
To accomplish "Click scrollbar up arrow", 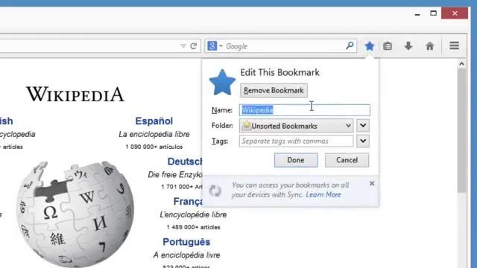I will coord(462,64).
